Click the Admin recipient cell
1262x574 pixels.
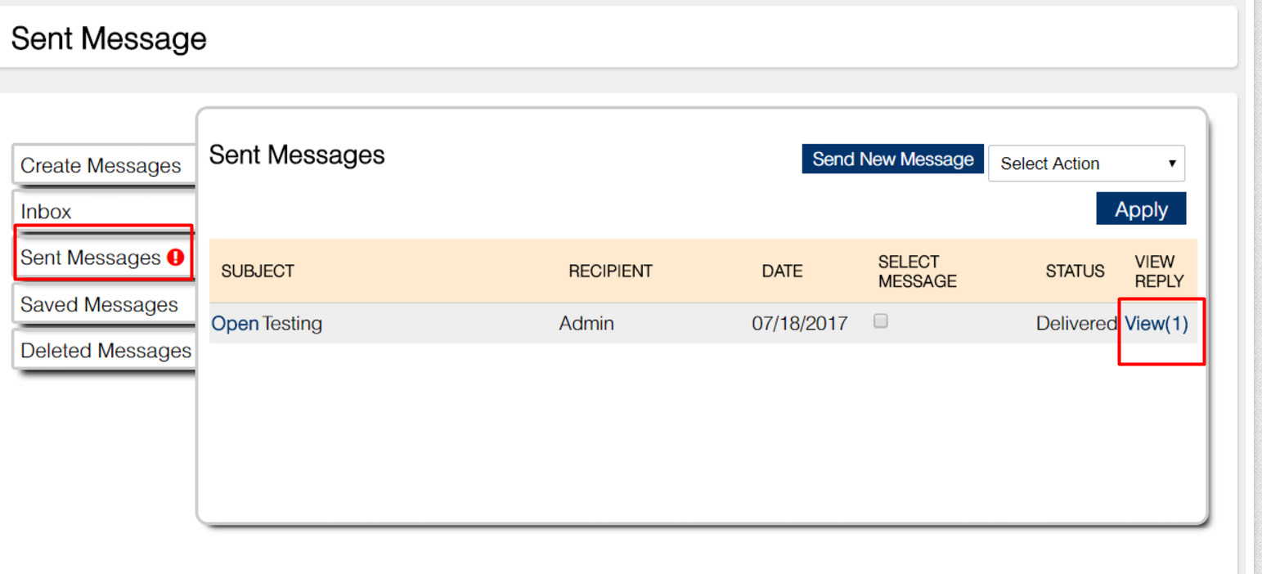coord(586,324)
